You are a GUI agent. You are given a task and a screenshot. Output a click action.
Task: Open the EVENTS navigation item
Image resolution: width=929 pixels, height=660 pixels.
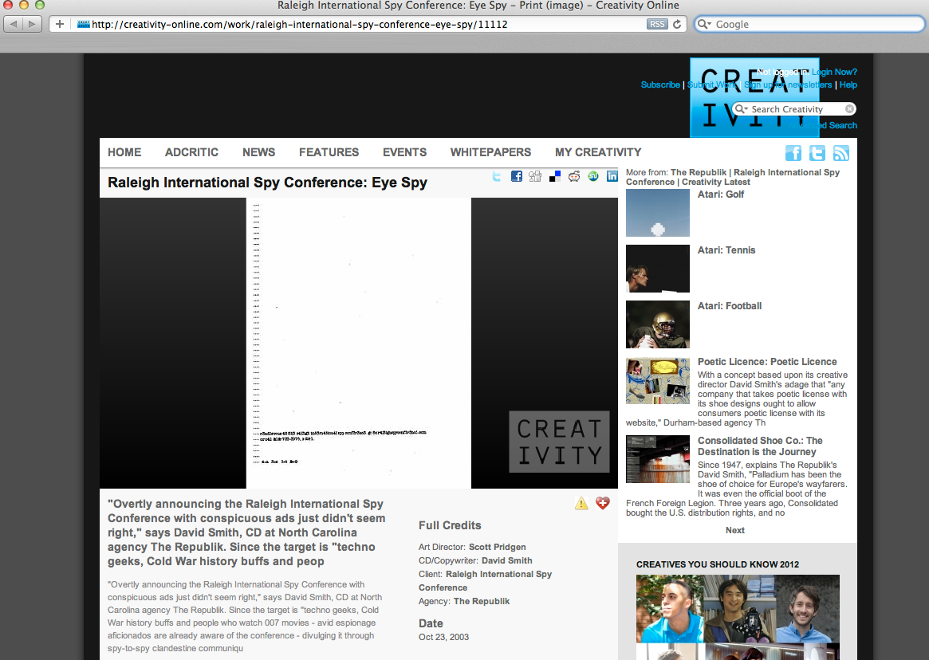[404, 152]
